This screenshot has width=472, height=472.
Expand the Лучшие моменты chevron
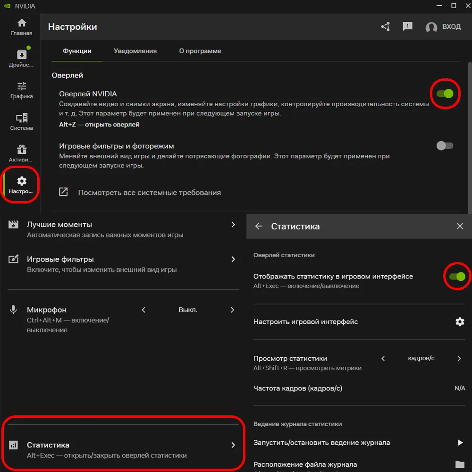pyautogui.click(x=233, y=225)
